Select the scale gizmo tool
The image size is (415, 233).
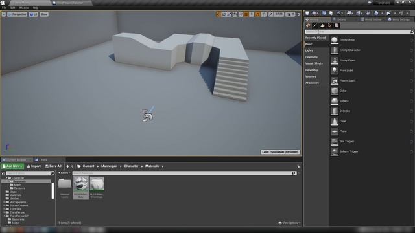point(229,14)
